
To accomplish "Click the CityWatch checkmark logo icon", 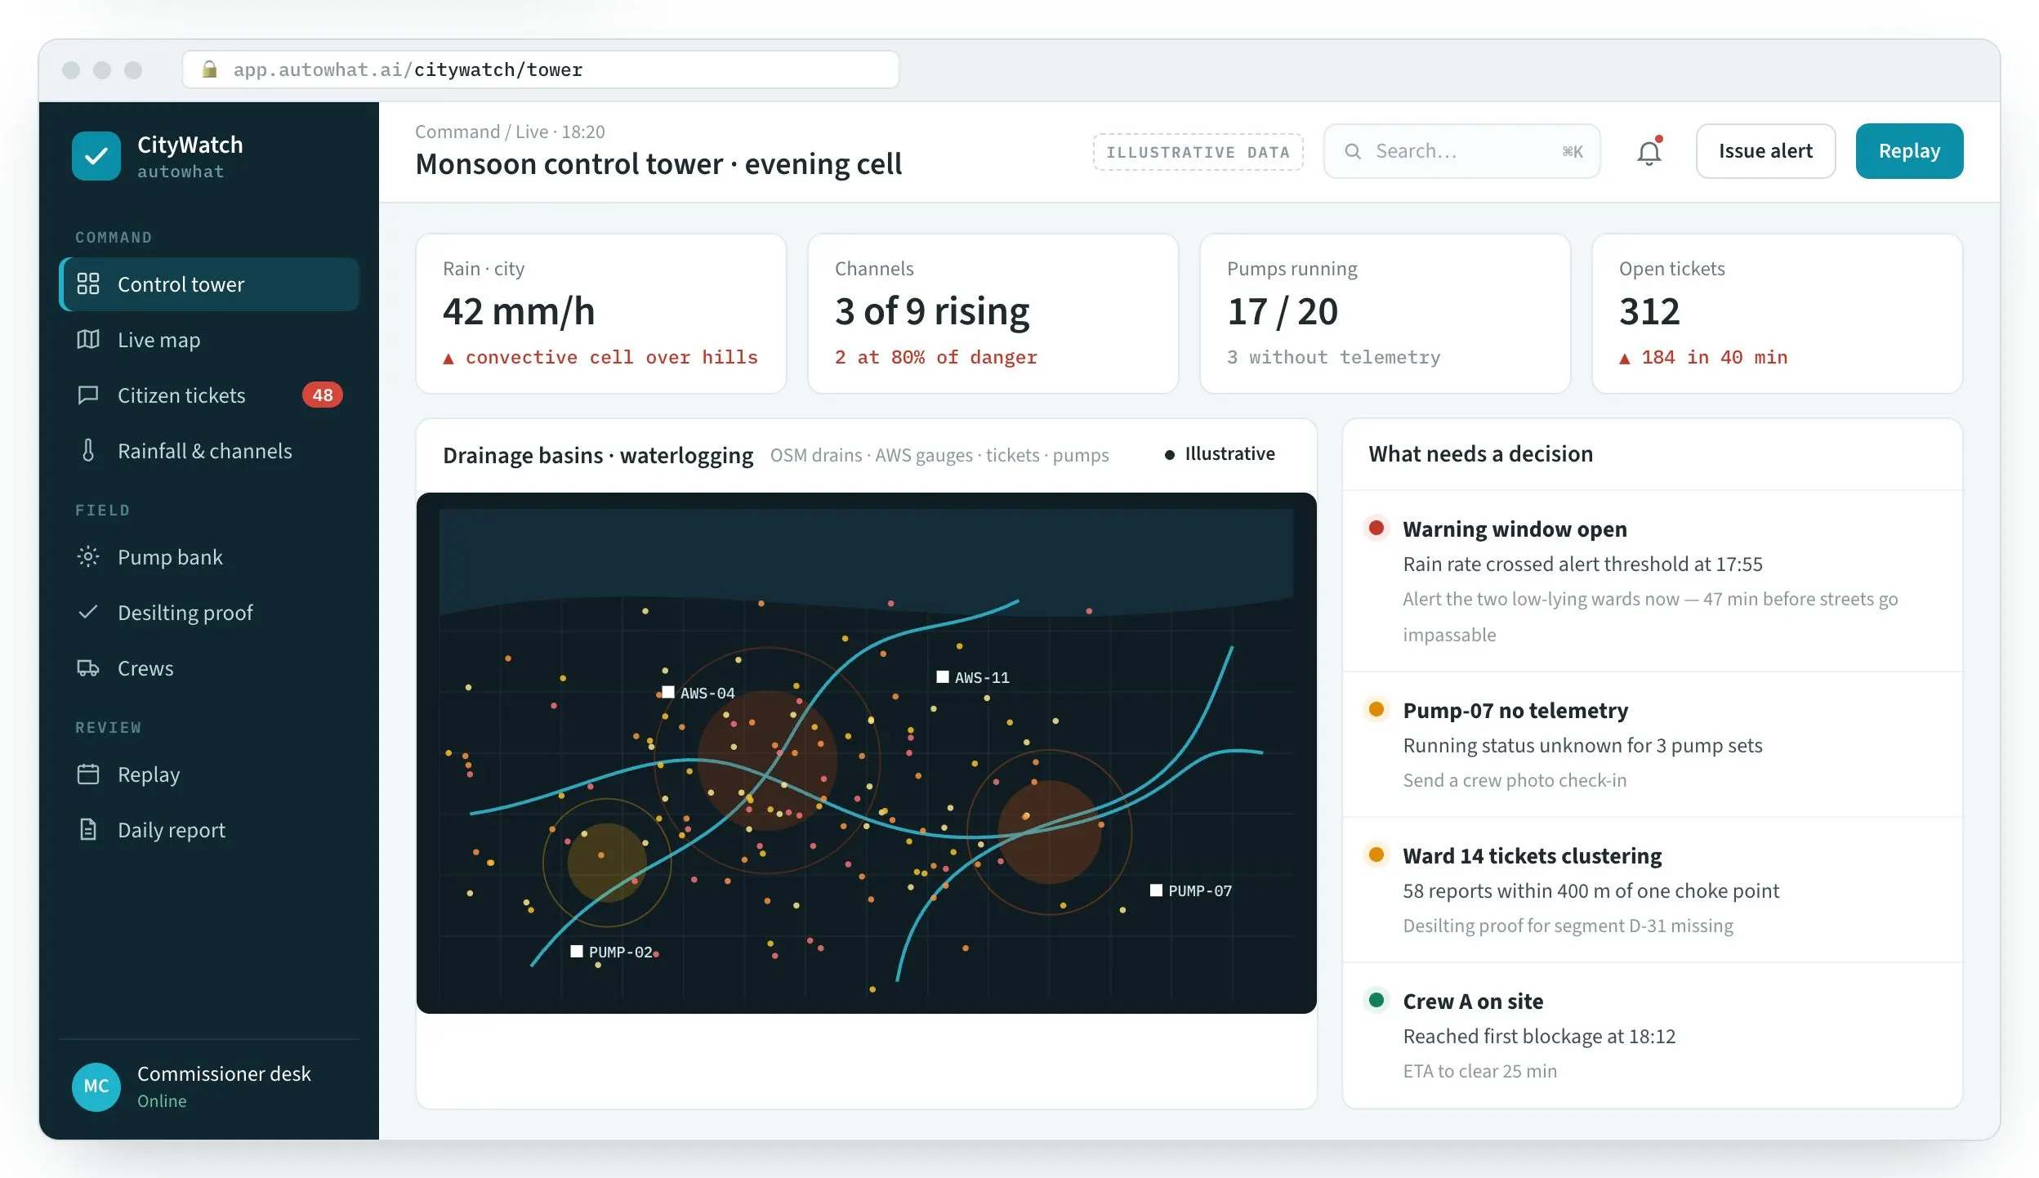I will [96, 156].
